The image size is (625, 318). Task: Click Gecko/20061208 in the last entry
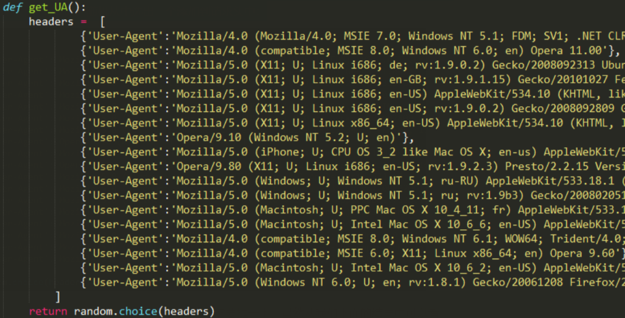coord(518,283)
